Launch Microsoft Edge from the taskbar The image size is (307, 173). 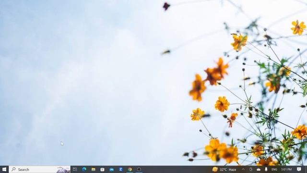point(84,169)
